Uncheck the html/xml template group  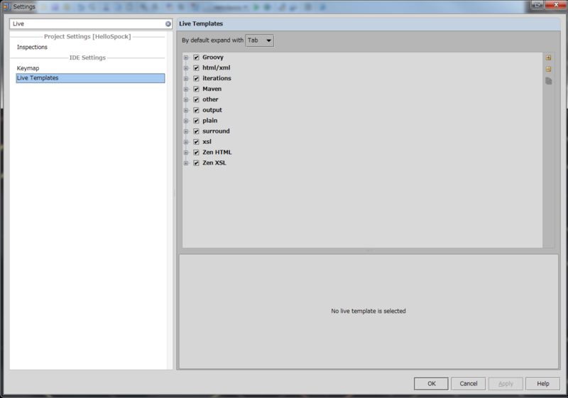[x=196, y=67]
